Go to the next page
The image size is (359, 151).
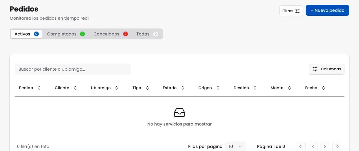(325, 146)
